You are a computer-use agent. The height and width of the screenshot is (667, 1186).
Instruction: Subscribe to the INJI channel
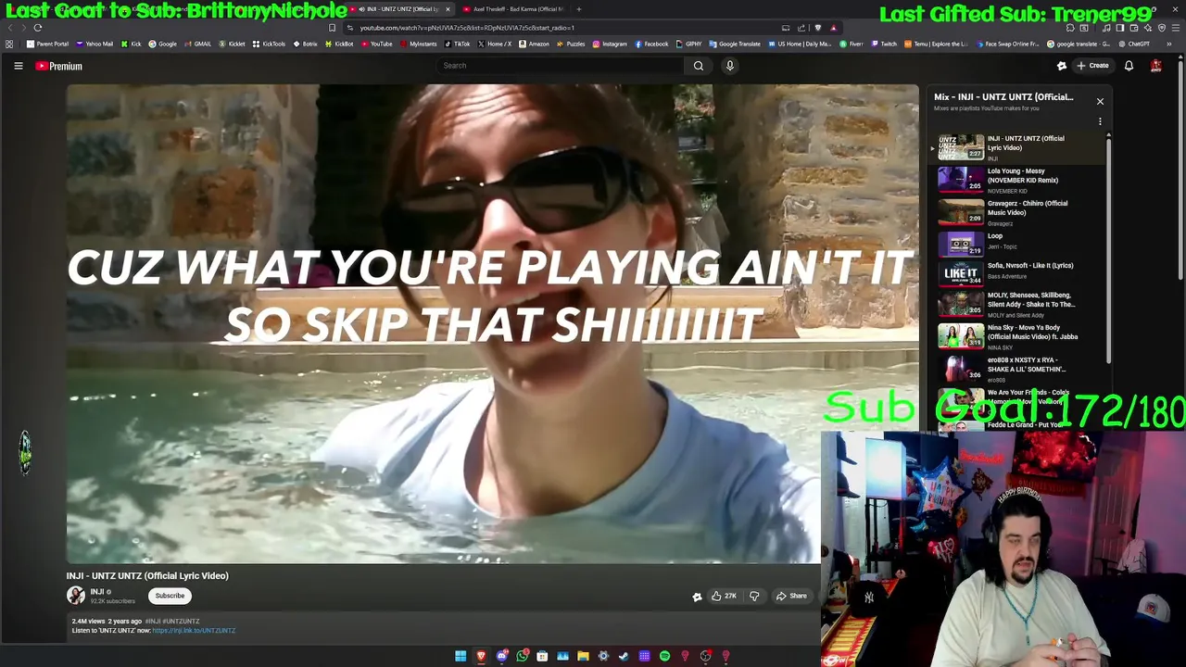click(170, 596)
